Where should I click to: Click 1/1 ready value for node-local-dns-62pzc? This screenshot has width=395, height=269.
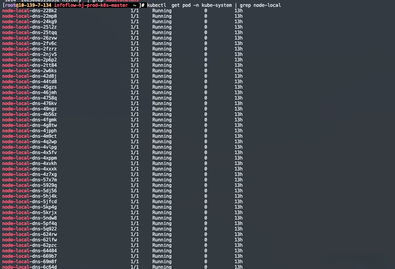135,245
